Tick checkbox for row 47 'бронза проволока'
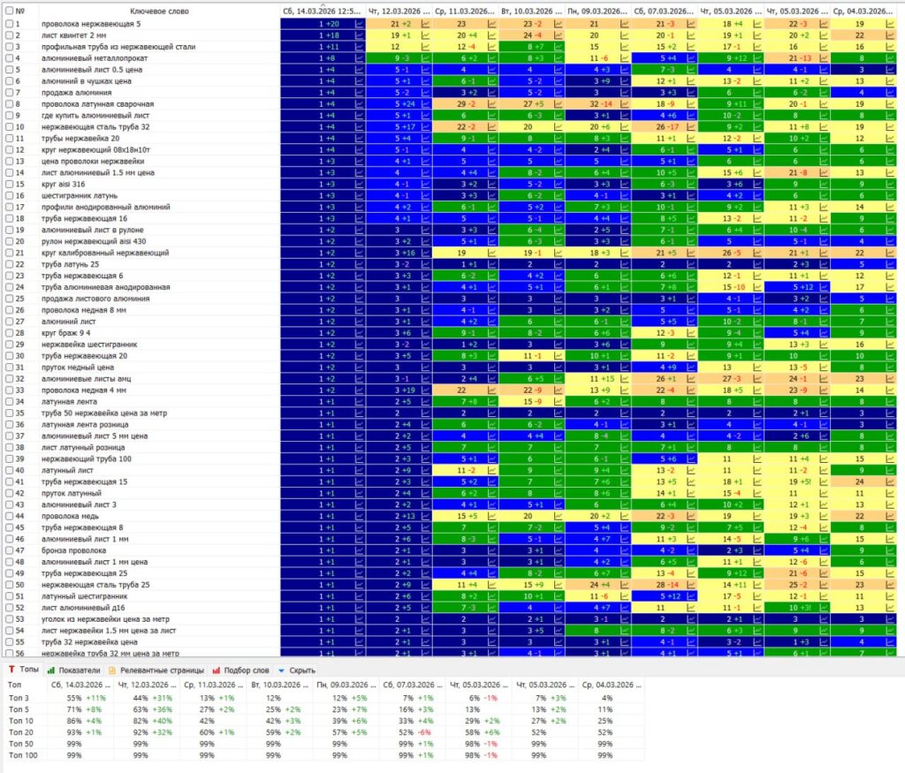905x773 pixels. (9, 550)
